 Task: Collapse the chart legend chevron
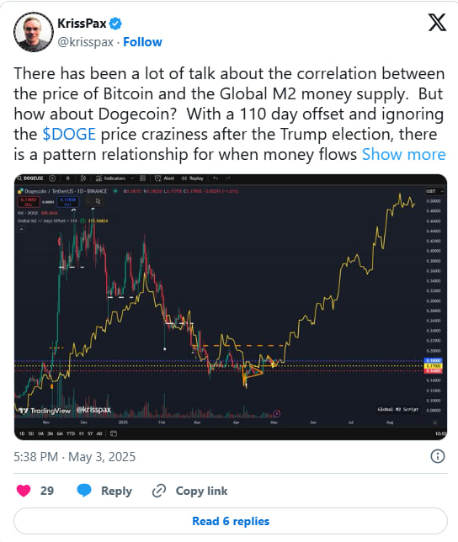[x=21, y=229]
